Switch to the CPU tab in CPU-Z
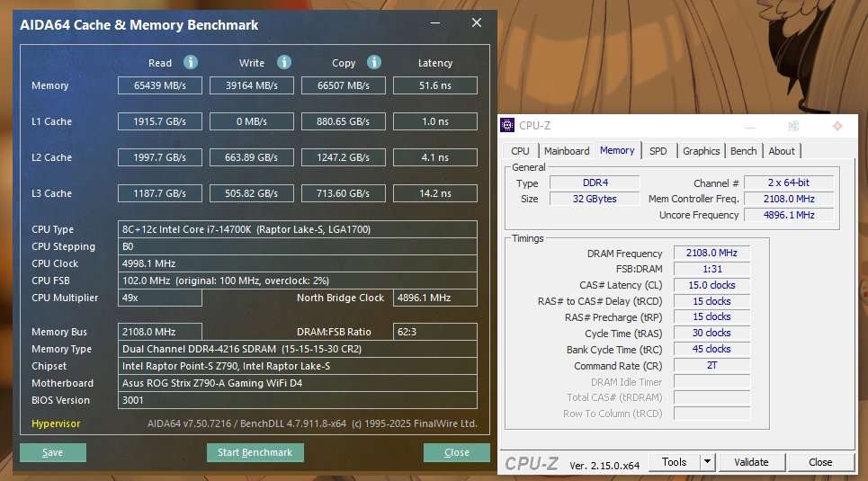This screenshot has width=868, height=481. click(x=521, y=151)
